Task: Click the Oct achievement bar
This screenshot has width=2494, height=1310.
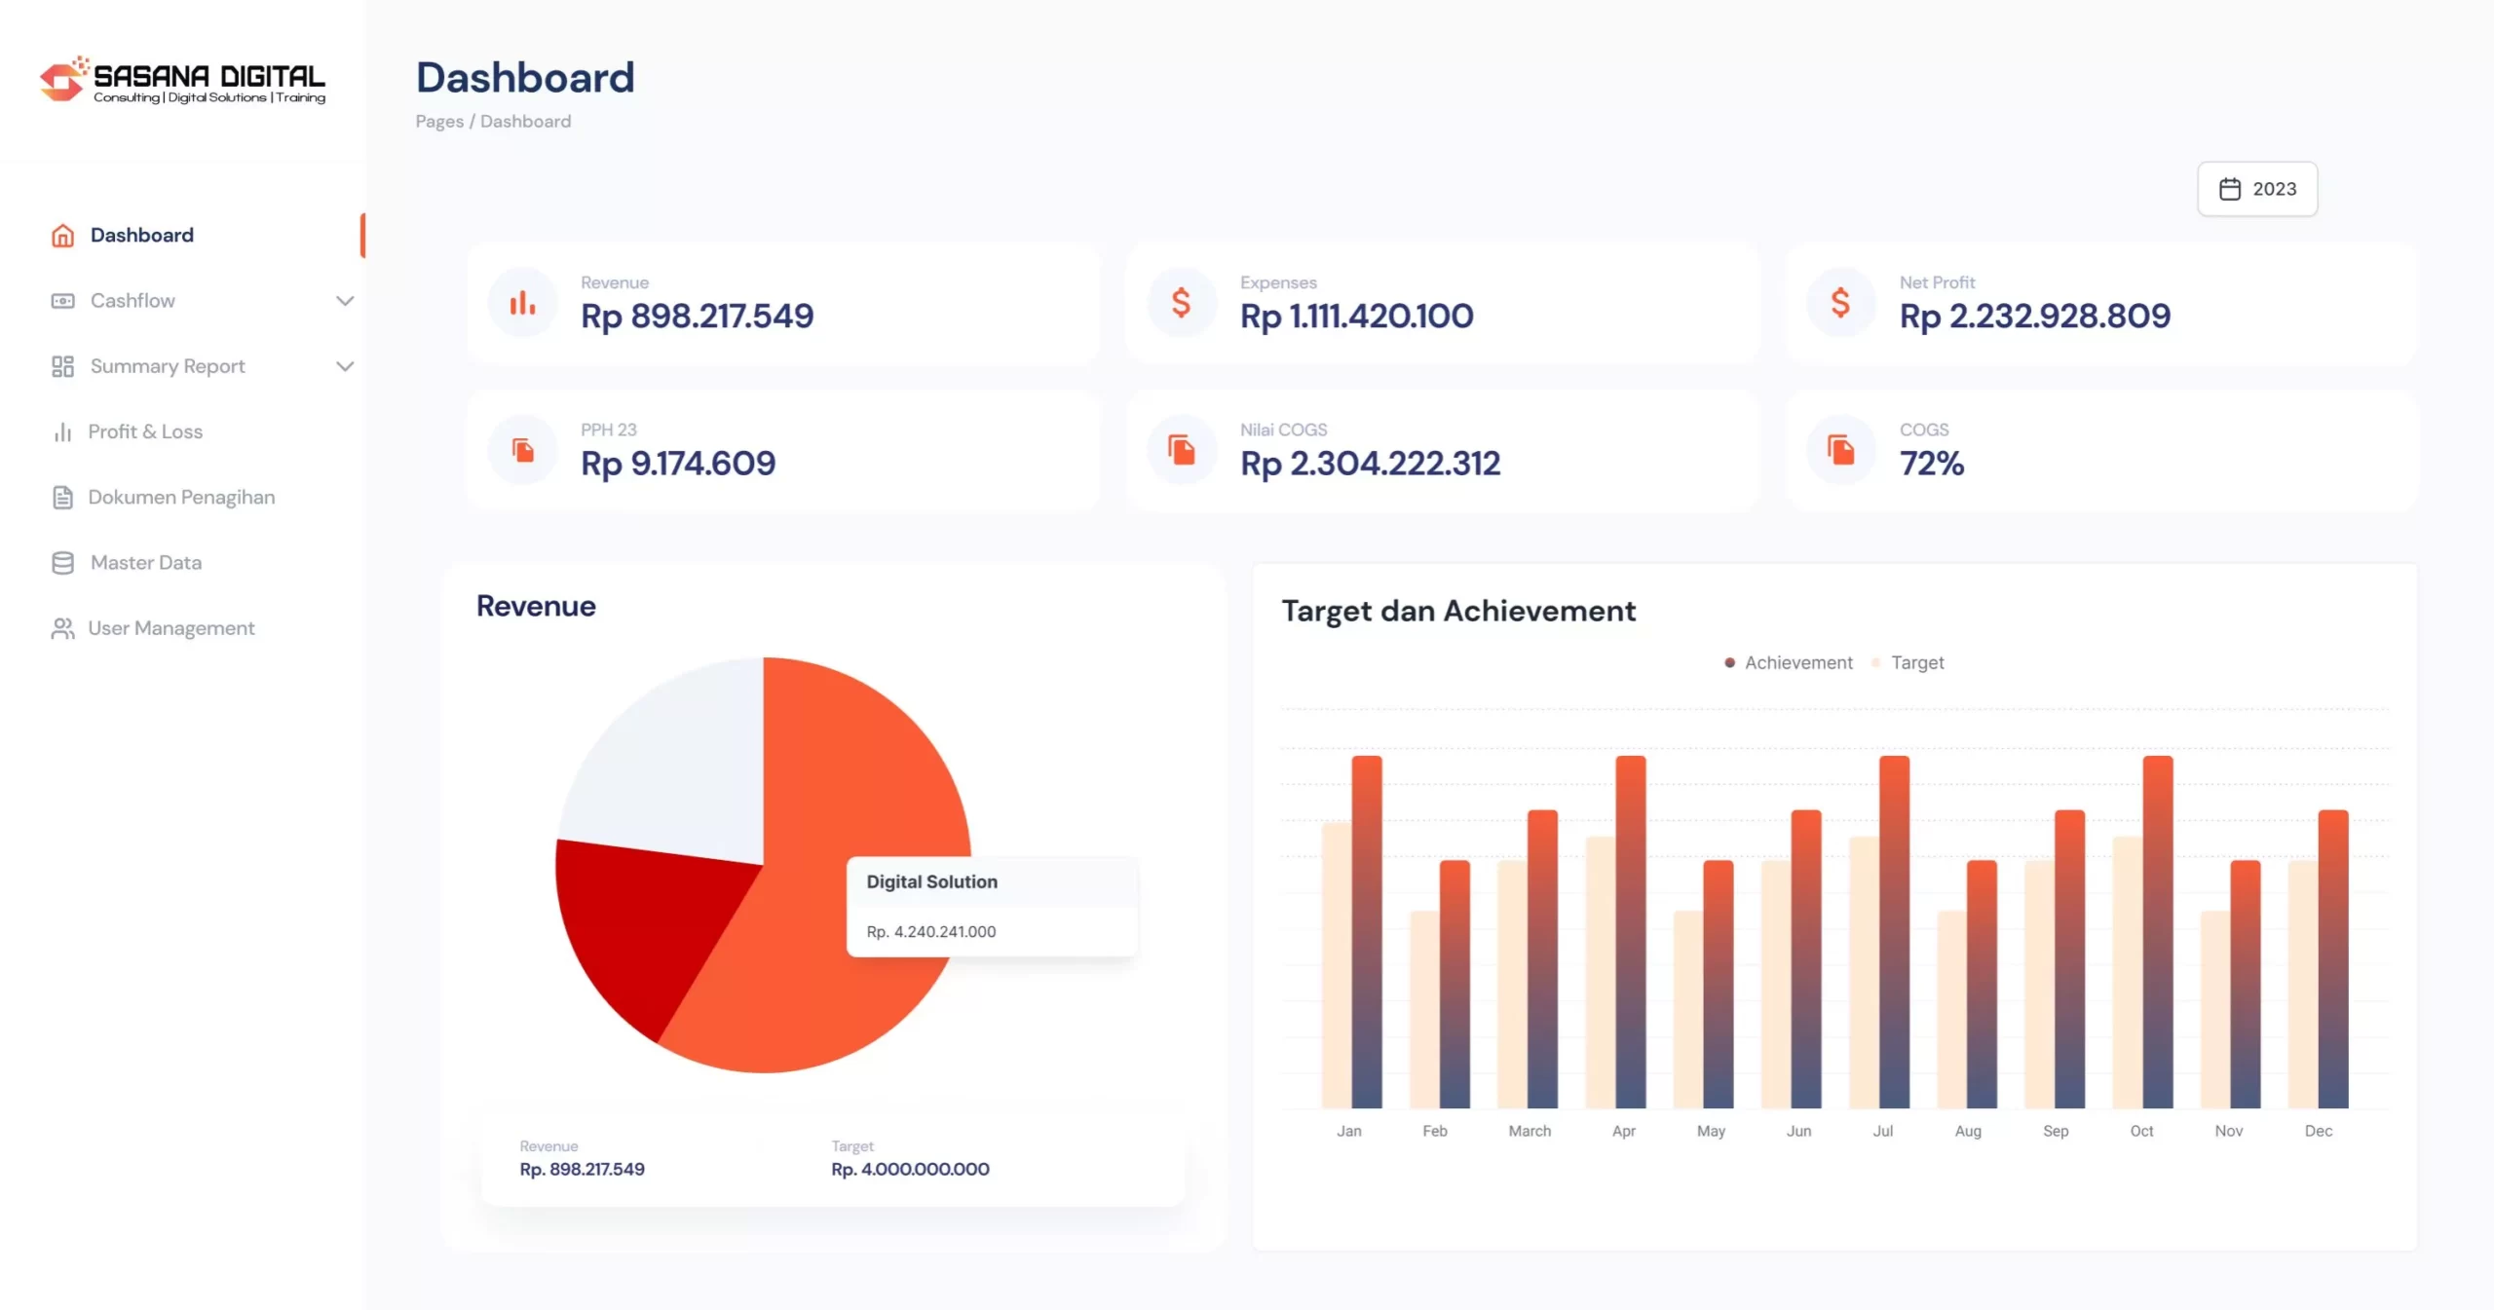Action: pyautogui.click(x=2158, y=932)
